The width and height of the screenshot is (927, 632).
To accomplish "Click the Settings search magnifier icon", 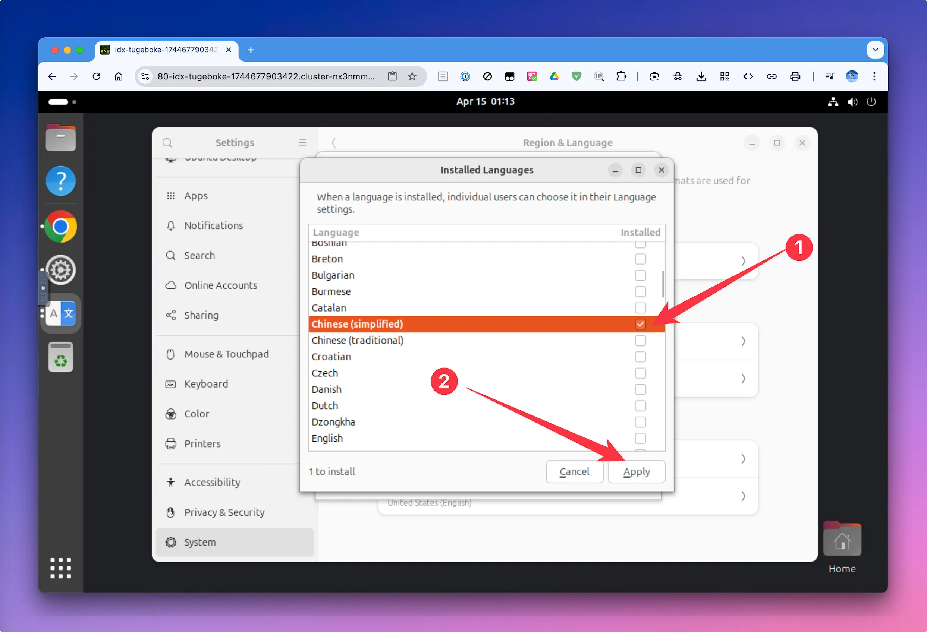I will tap(167, 143).
